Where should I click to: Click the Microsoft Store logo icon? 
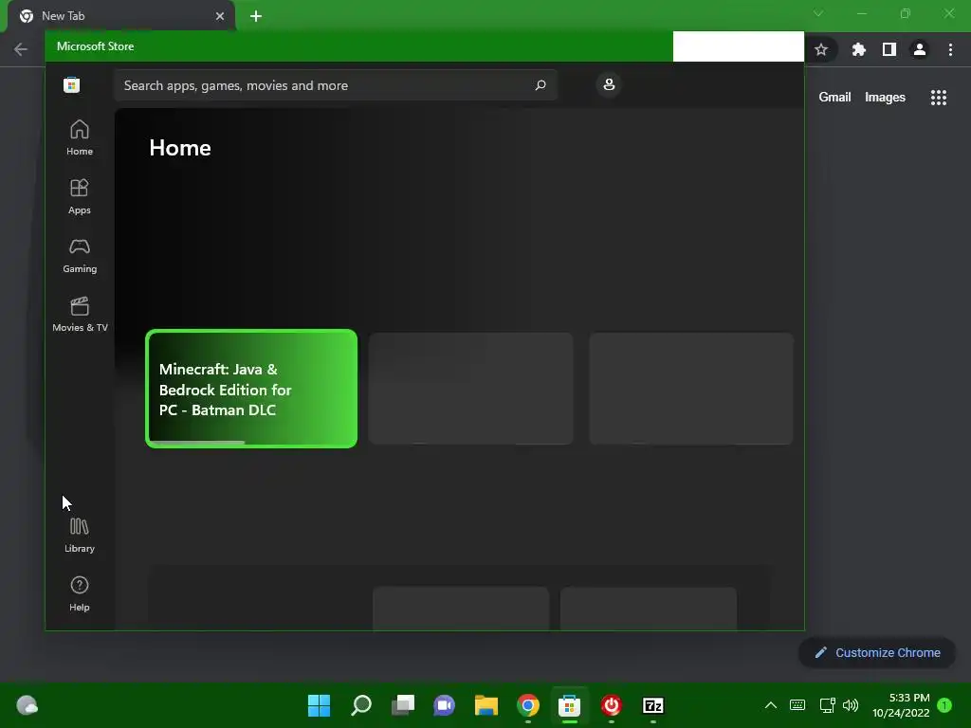coord(72,84)
